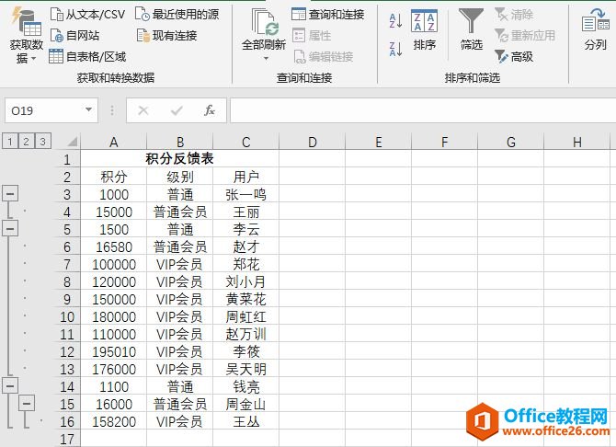Click Clear filter (清除)
The width and height of the screenshot is (616, 447).
[x=514, y=15]
